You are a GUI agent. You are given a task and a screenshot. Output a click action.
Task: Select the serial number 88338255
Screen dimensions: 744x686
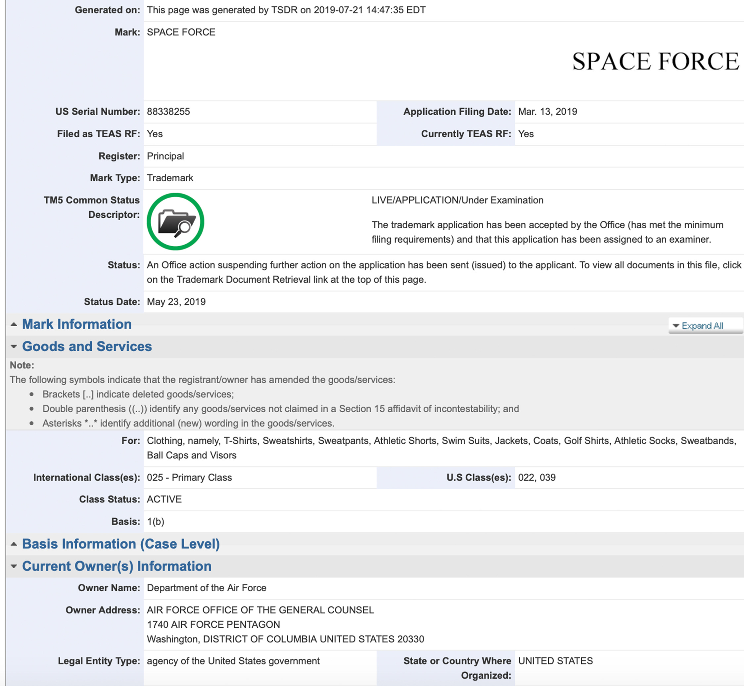(x=168, y=112)
